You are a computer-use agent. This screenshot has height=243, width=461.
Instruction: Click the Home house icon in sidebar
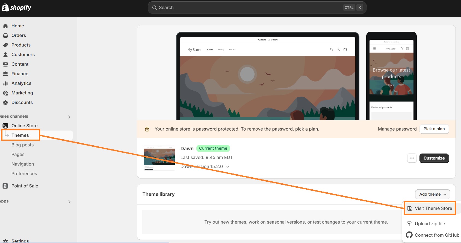point(5,26)
